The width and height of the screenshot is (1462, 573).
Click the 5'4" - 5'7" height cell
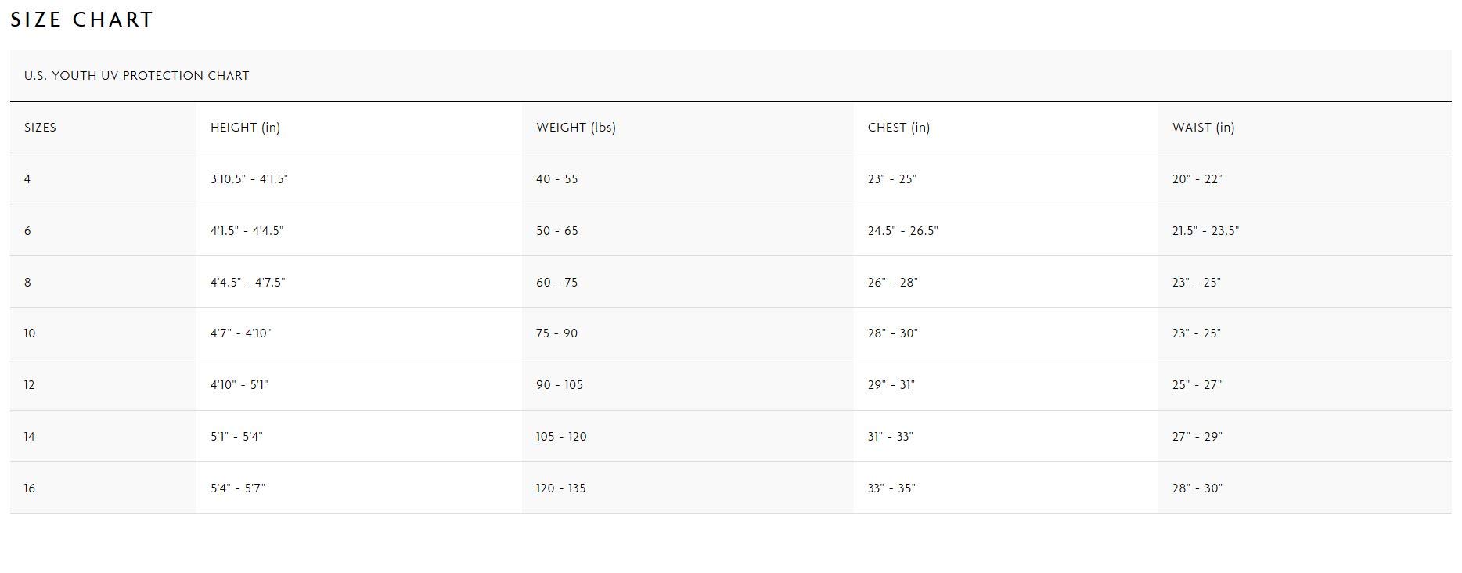[238, 488]
